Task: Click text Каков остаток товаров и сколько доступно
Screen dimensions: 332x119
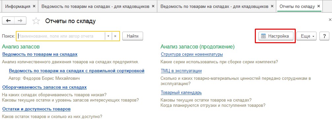Action: [x=52, y=116]
